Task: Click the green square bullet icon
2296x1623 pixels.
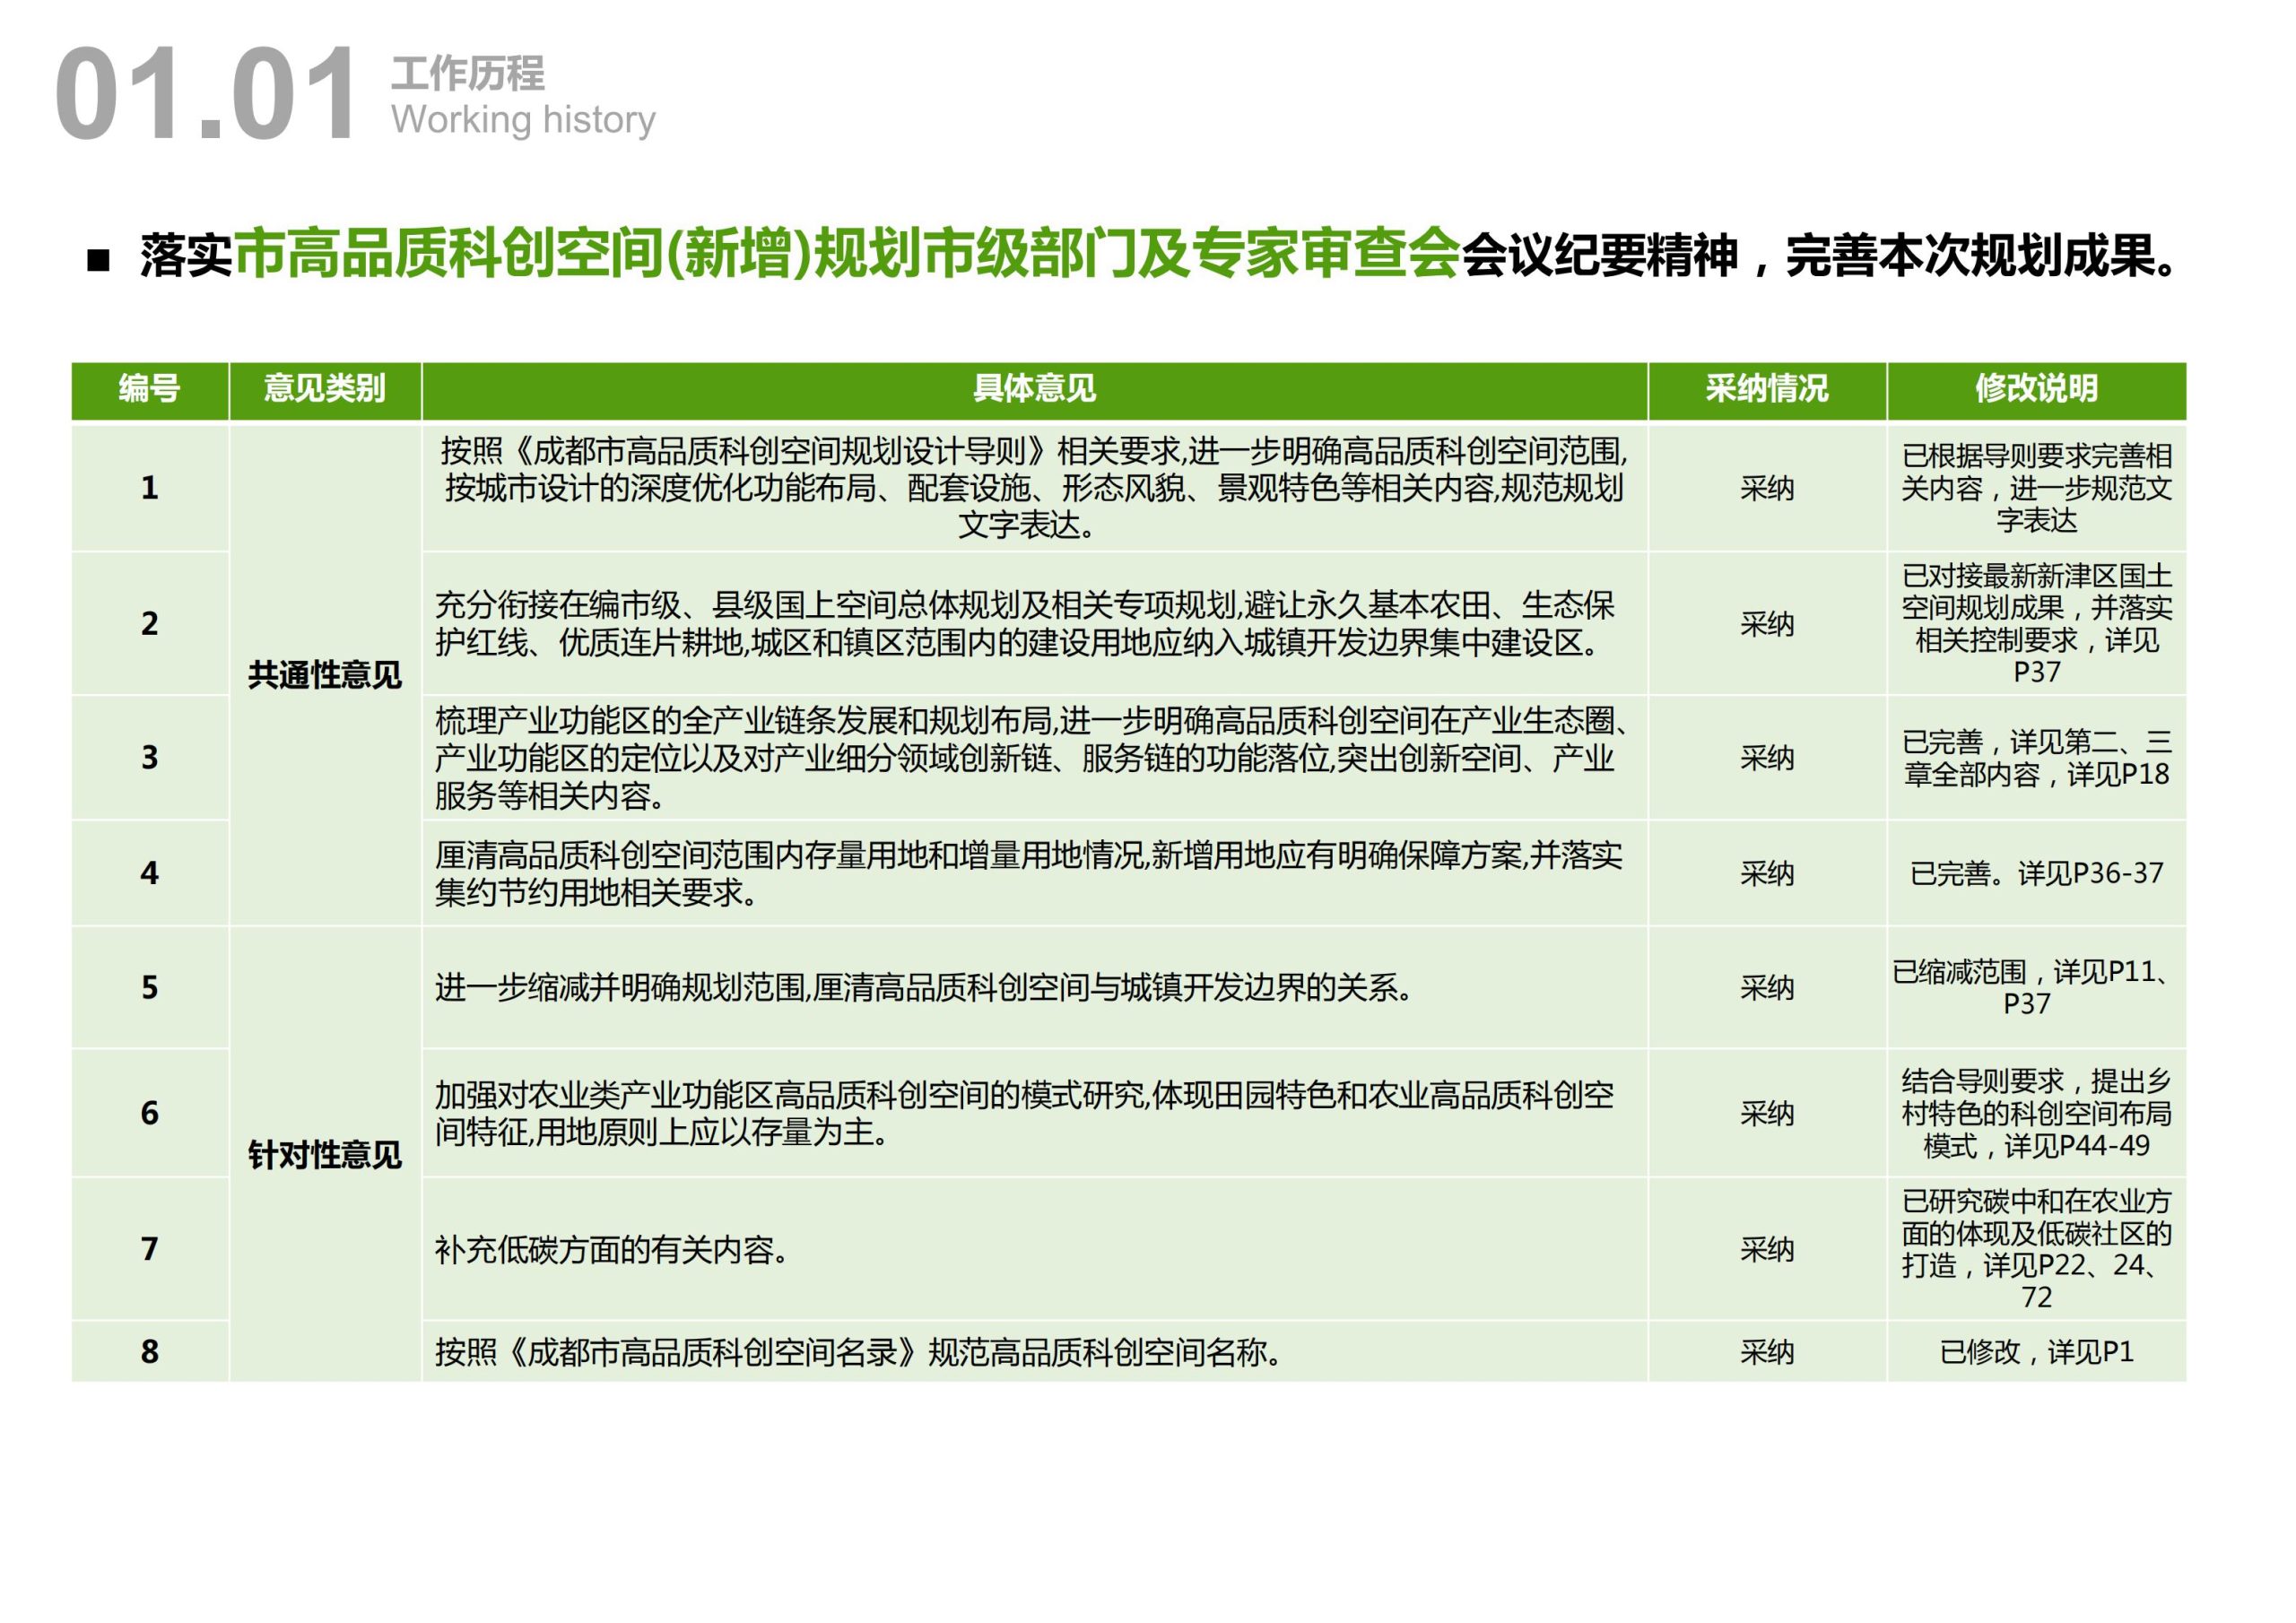Action: (x=97, y=258)
